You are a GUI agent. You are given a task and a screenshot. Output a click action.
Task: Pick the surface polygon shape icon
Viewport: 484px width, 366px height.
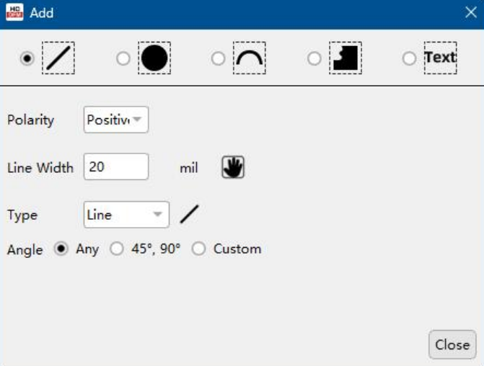[x=346, y=58]
